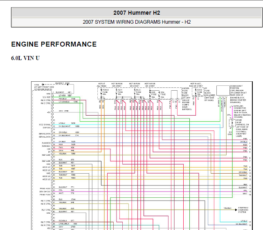Image resolution: width=263 pixels, height=230 pixels.
Task: Click the "ENGINE PERFORMANCE" section heading
Action: [x=54, y=44]
